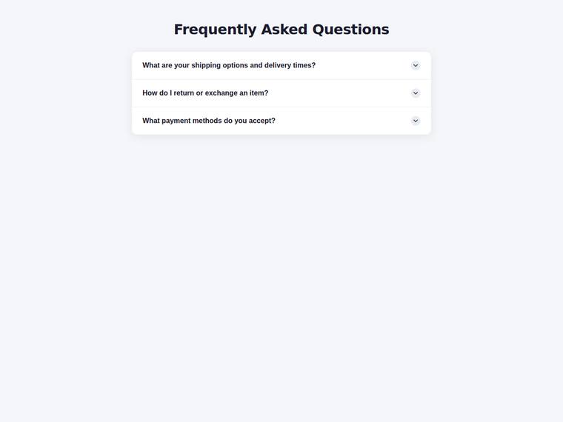Expand 'How do I return or exchange an item?'
563x422 pixels.
(x=281, y=93)
